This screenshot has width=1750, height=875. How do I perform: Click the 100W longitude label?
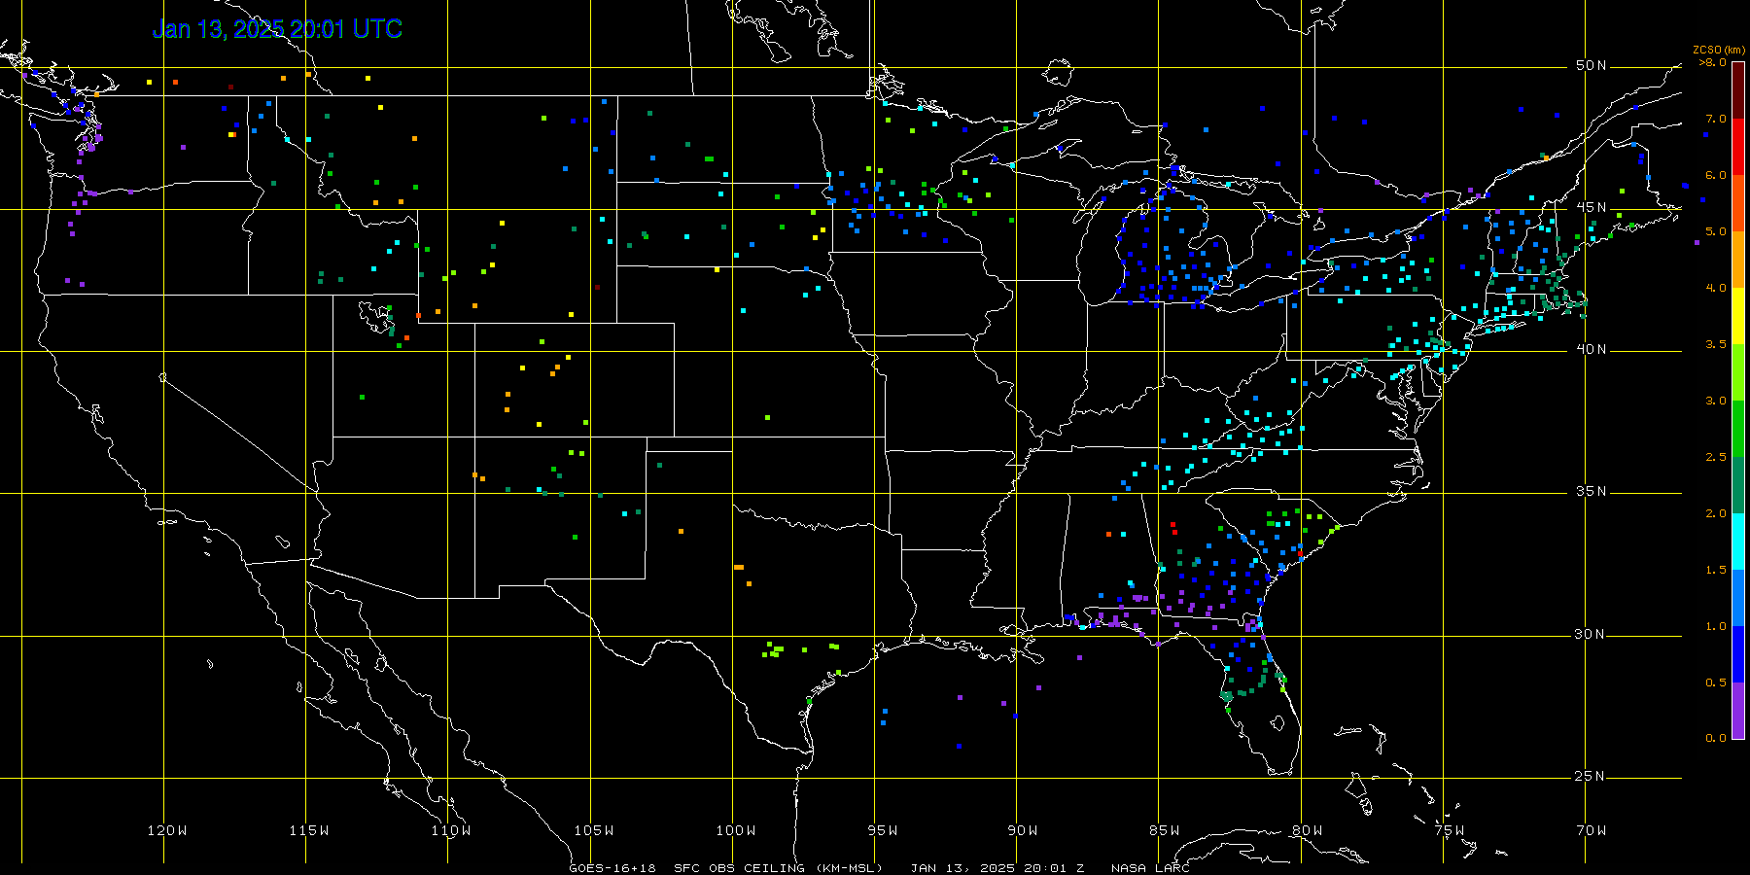coord(736,830)
